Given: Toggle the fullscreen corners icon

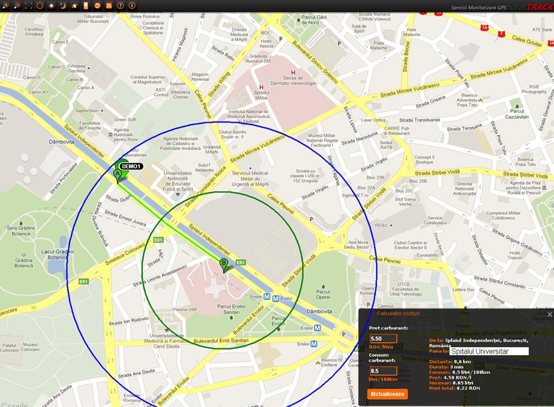Looking at the screenshot, I should [x=28, y=5].
